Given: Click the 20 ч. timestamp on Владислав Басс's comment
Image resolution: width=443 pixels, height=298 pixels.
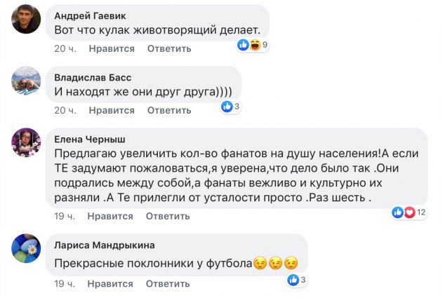Looking at the screenshot, I should [65, 110].
